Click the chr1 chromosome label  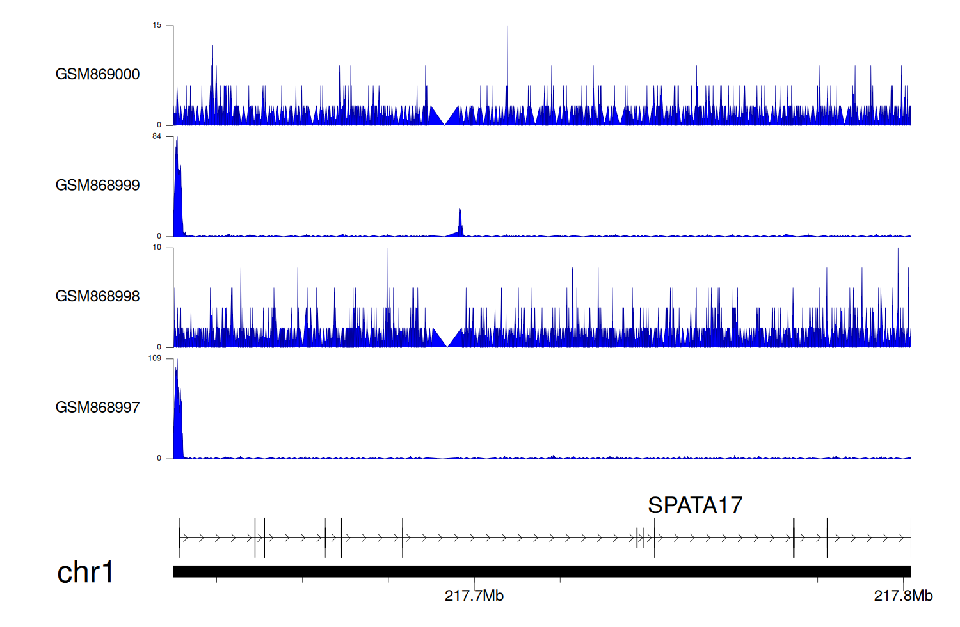click(85, 572)
